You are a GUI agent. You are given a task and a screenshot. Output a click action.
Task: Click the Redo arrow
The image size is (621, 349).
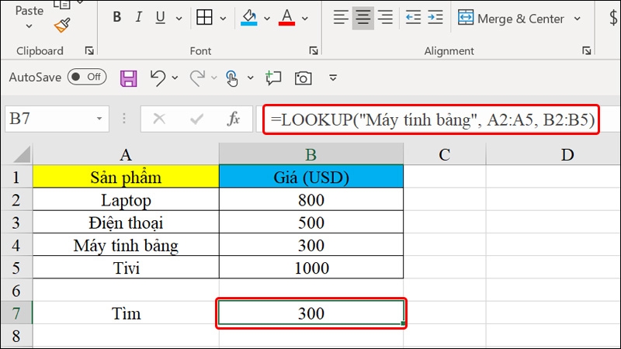(x=197, y=78)
